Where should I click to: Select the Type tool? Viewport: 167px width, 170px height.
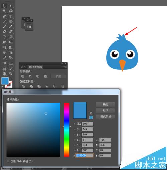tap(11, 16)
